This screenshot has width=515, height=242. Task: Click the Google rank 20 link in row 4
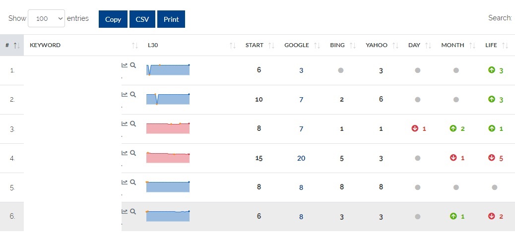pos(301,158)
